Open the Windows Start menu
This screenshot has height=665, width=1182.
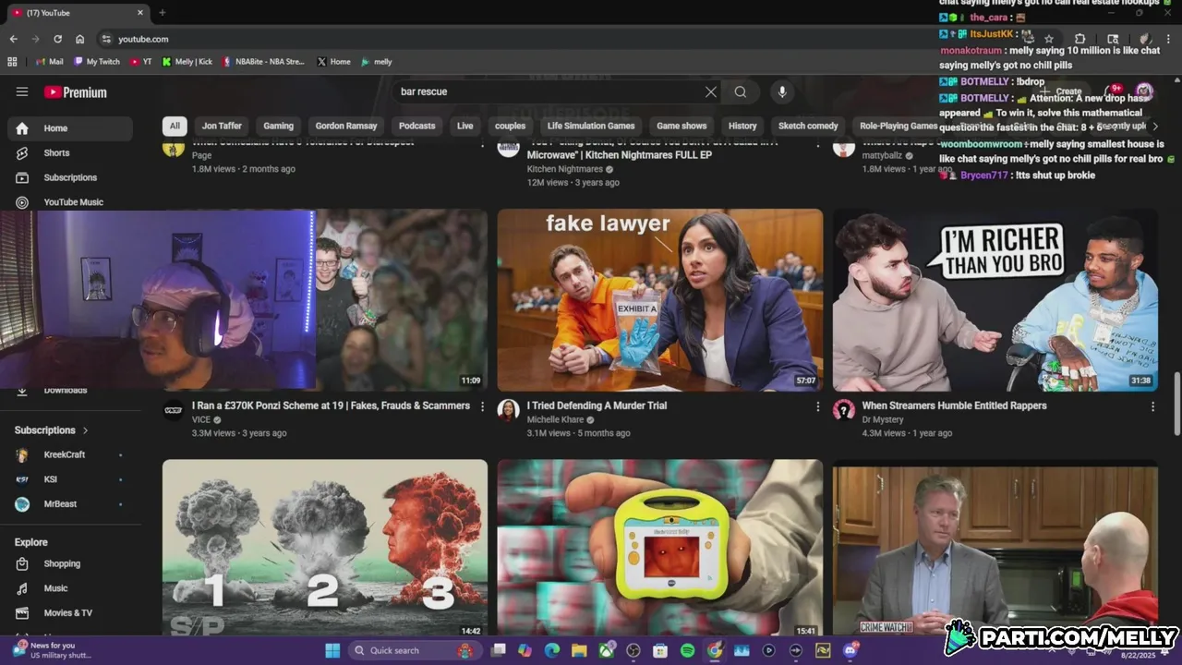[332, 650]
